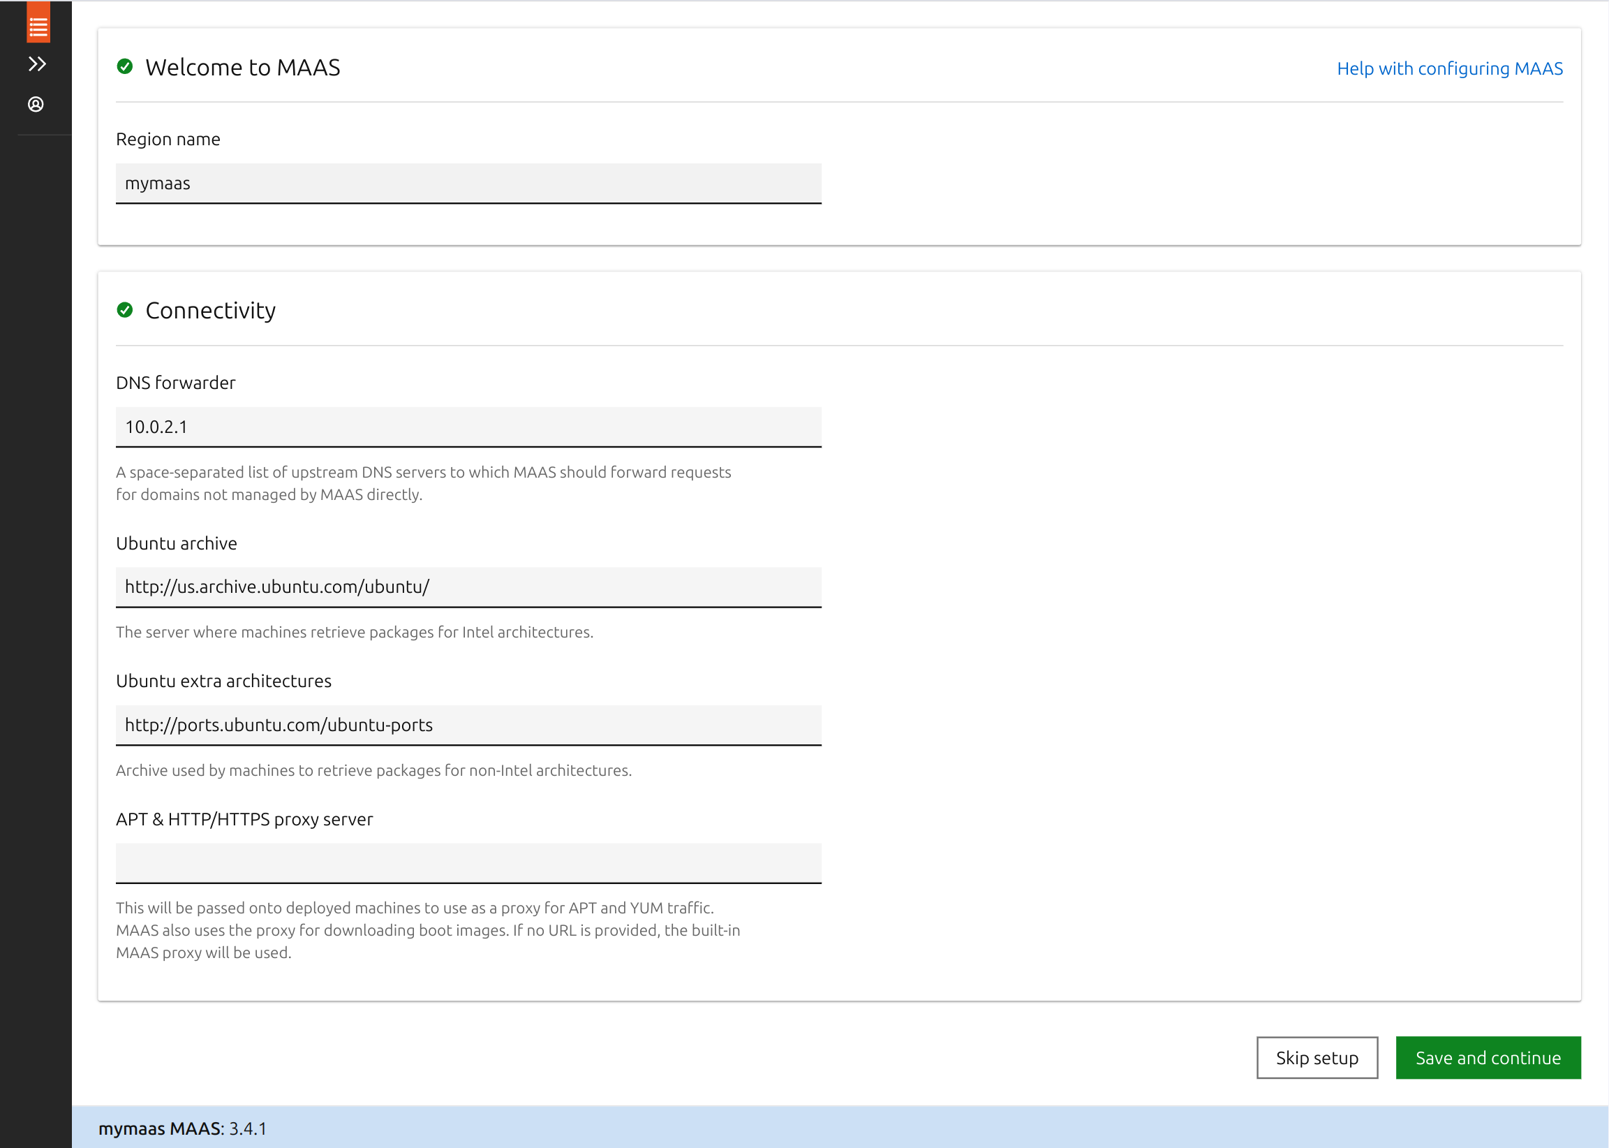Click the Region name label
The image size is (1609, 1148).
[168, 139]
